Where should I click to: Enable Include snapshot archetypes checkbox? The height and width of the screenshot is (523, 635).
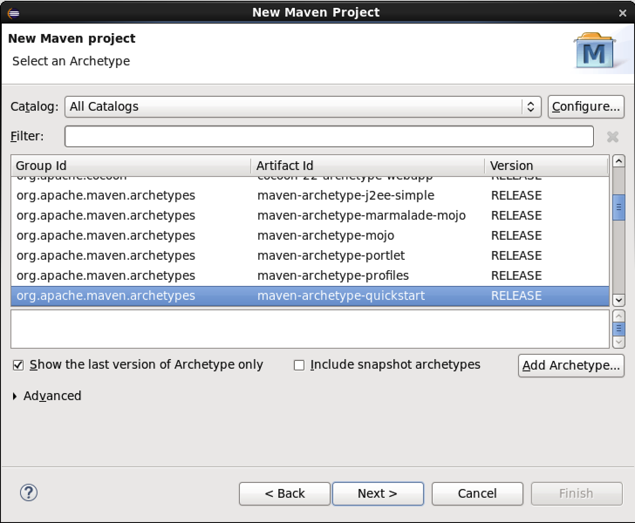(299, 365)
